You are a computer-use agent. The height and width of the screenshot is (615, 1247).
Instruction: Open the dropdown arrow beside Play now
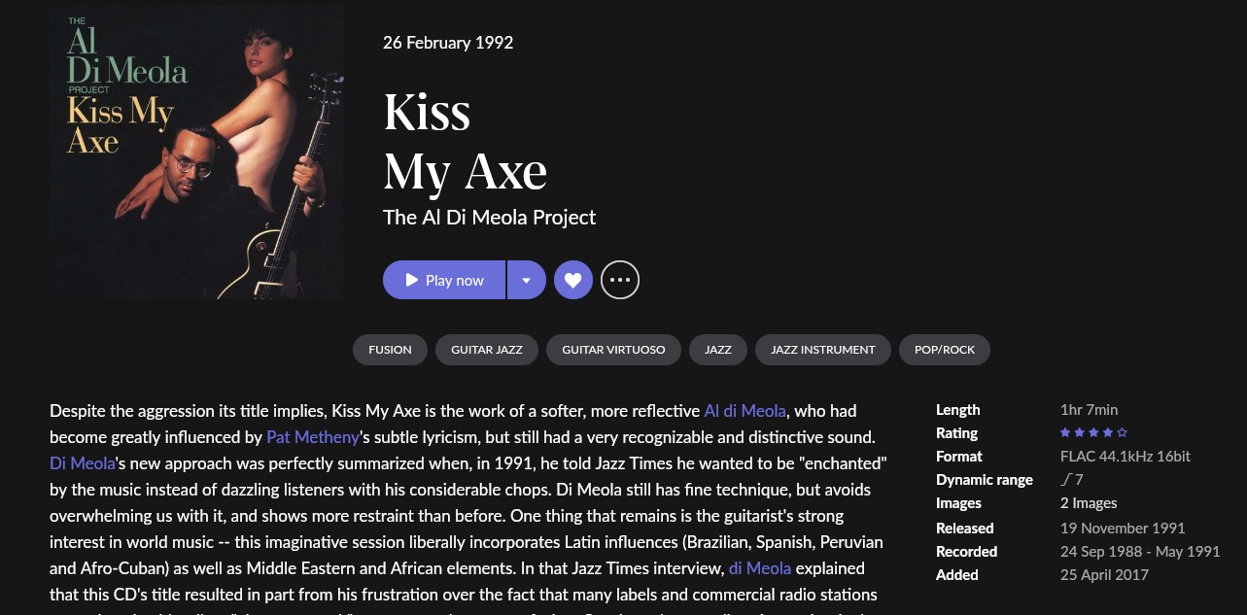(x=526, y=280)
